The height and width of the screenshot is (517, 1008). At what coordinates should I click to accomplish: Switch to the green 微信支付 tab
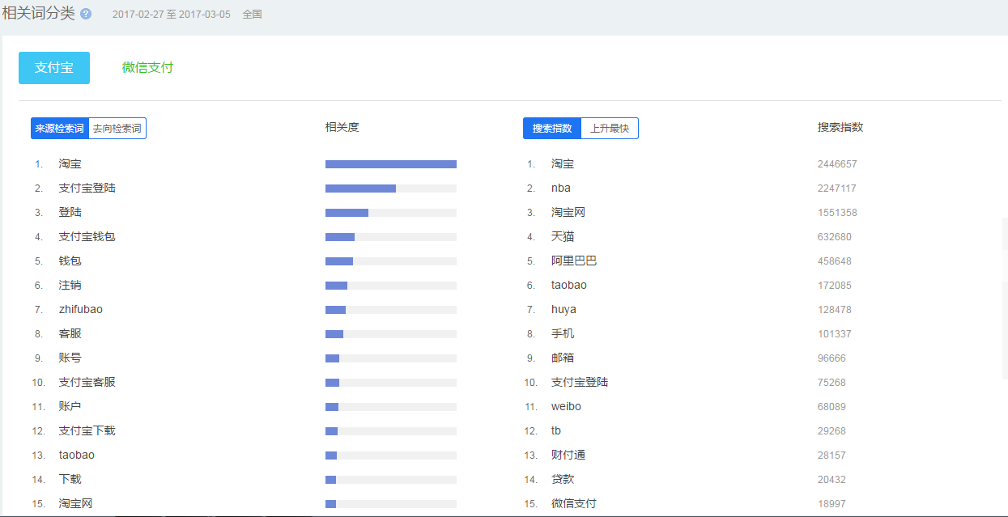[x=147, y=68]
